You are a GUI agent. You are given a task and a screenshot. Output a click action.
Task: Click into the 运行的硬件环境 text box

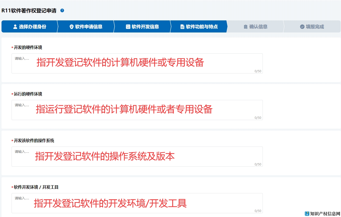[137, 110]
